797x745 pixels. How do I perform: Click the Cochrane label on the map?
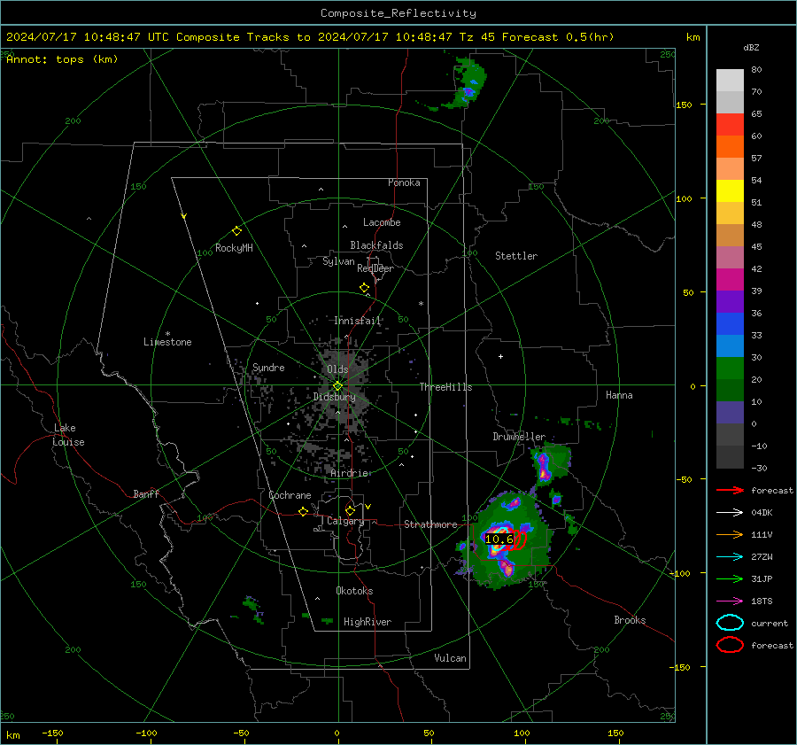[x=290, y=495]
